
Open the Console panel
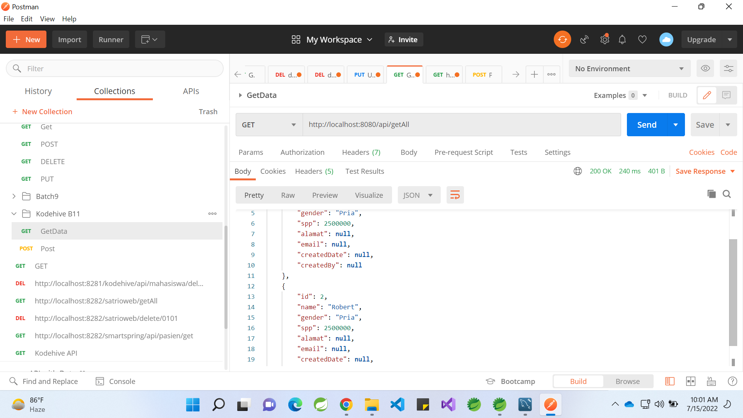[115, 381]
